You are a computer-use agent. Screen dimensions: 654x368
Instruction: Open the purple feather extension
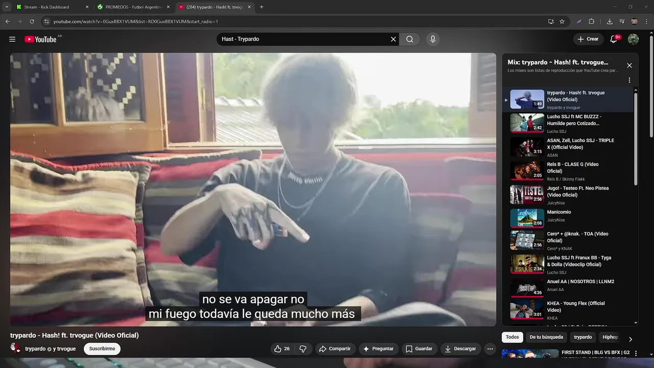click(579, 21)
